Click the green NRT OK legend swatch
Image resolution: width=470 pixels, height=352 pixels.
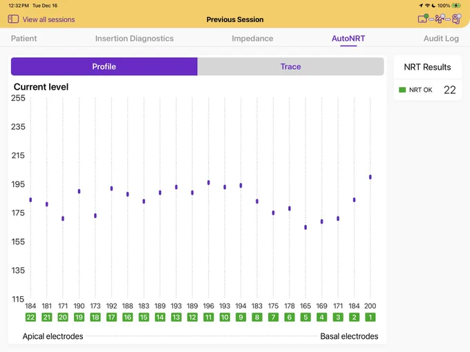402,90
